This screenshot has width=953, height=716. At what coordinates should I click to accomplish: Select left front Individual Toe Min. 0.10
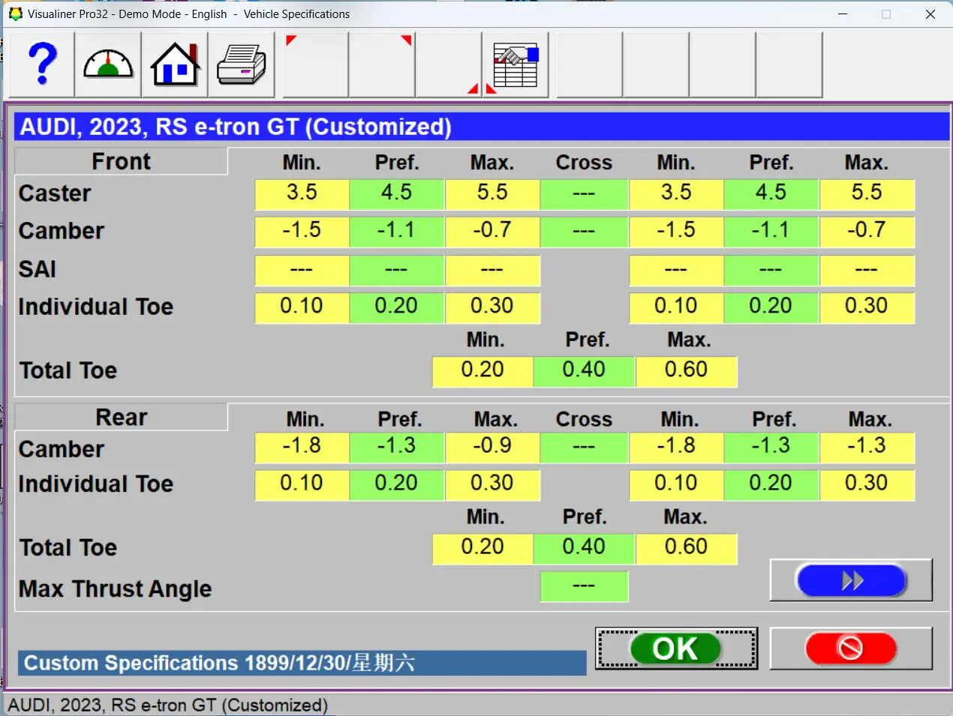point(302,307)
